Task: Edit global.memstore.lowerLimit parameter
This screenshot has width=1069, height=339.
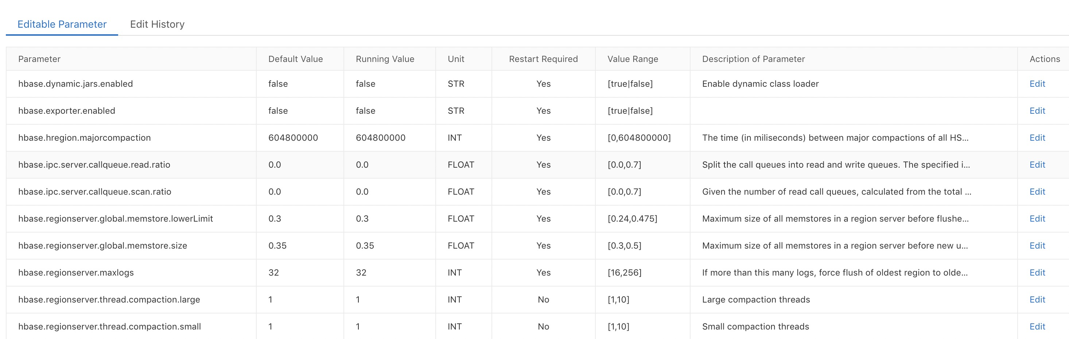Action: tap(1037, 219)
